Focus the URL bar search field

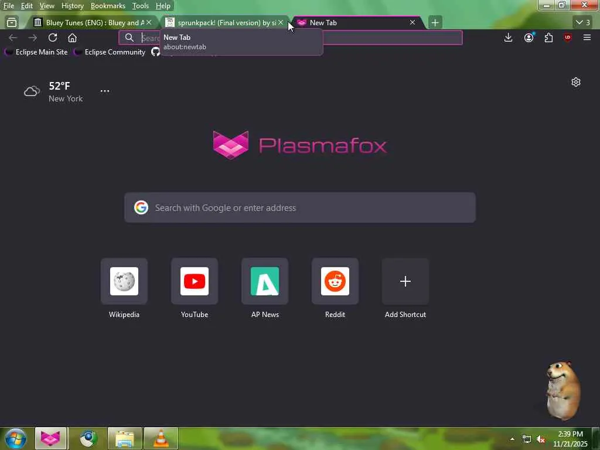tap(291, 37)
